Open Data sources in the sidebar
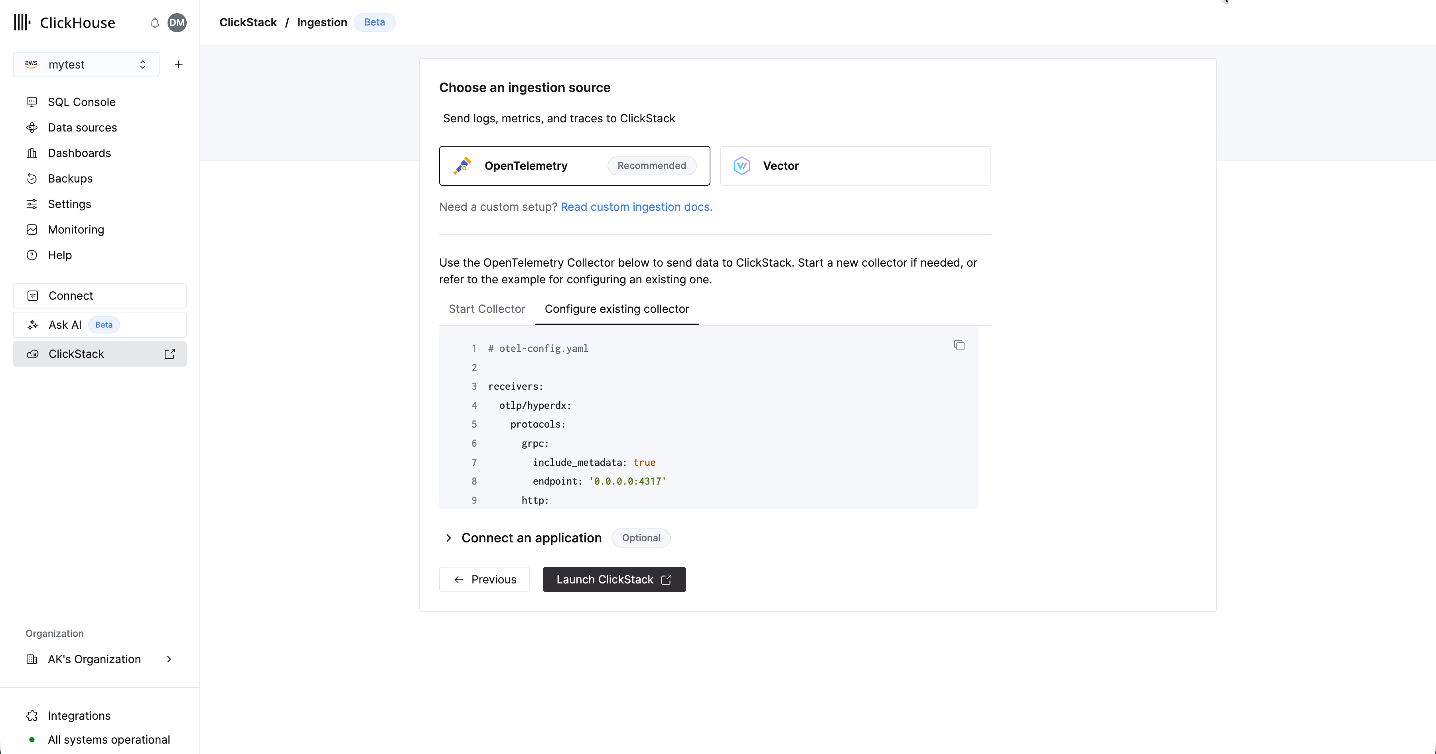1436x754 pixels. pos(82,128)
